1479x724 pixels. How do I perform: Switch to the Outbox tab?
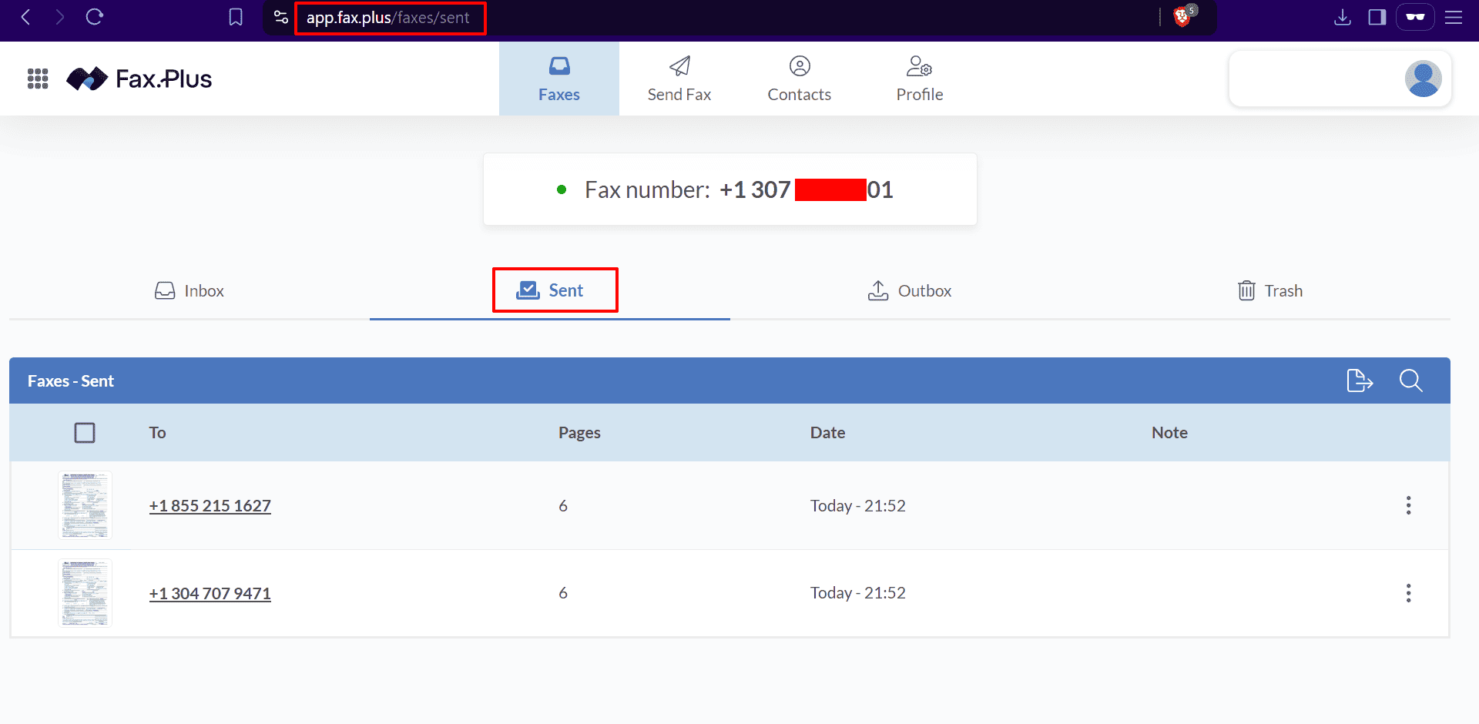pos(910,291)
